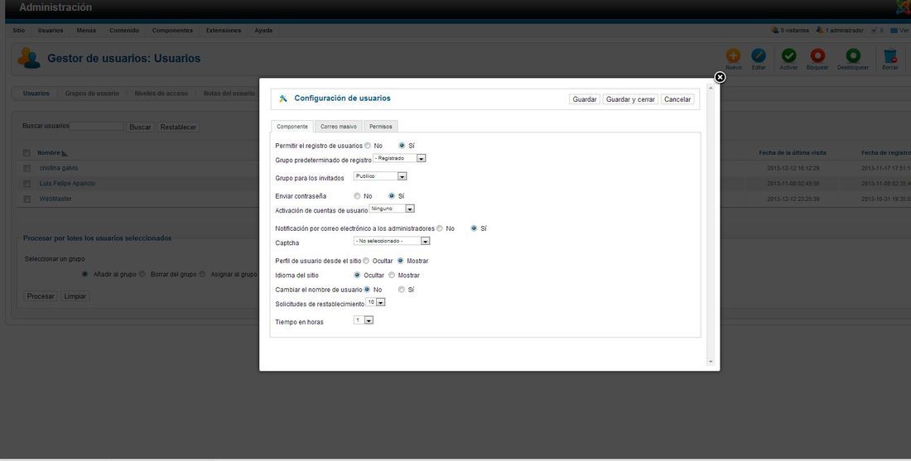Select Sí for Enviar contraseña
The height and width of the screenshot is (461, 911).
(x=392, y=196)
